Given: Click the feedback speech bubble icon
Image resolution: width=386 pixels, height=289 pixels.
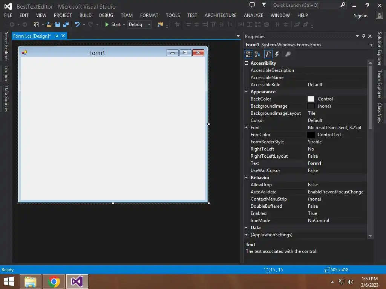Looking at the screenshot, I should coord(252,5).
